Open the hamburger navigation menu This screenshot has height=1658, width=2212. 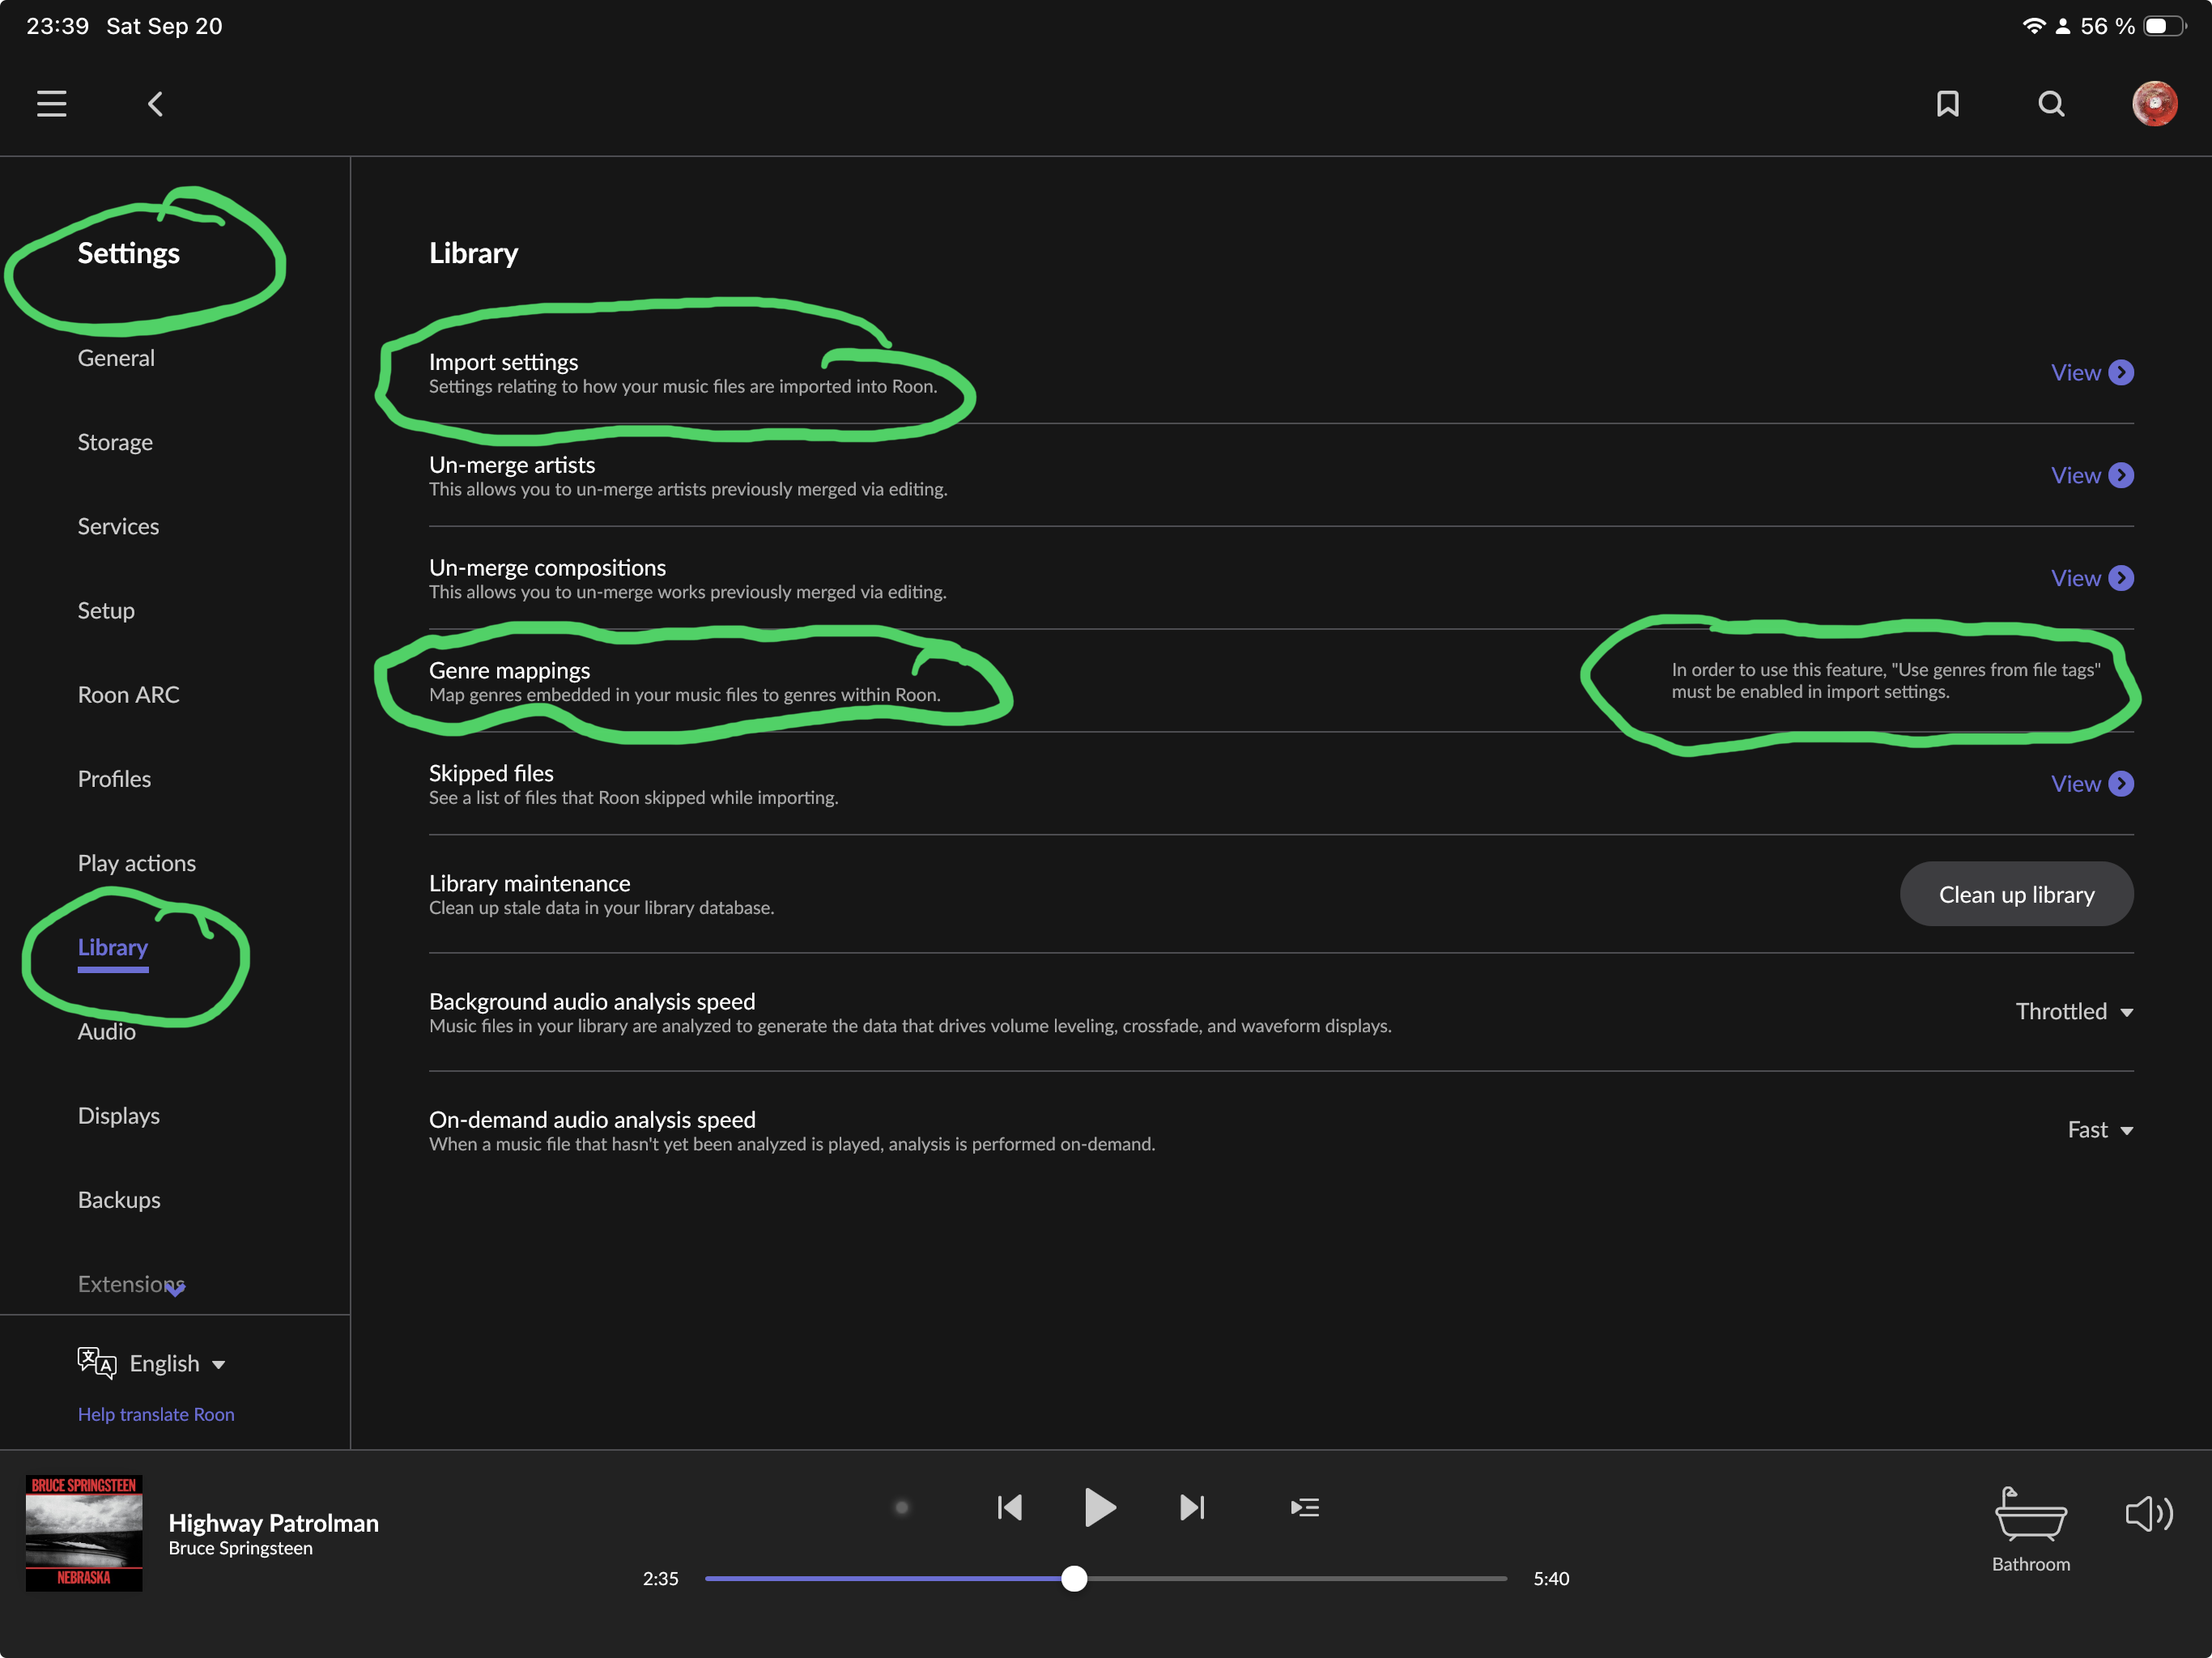click(52, 104)
